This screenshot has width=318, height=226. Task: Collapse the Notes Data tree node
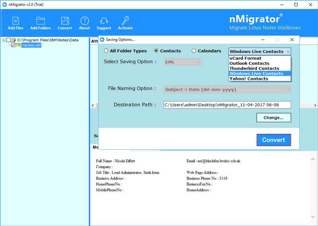point(4,40)
